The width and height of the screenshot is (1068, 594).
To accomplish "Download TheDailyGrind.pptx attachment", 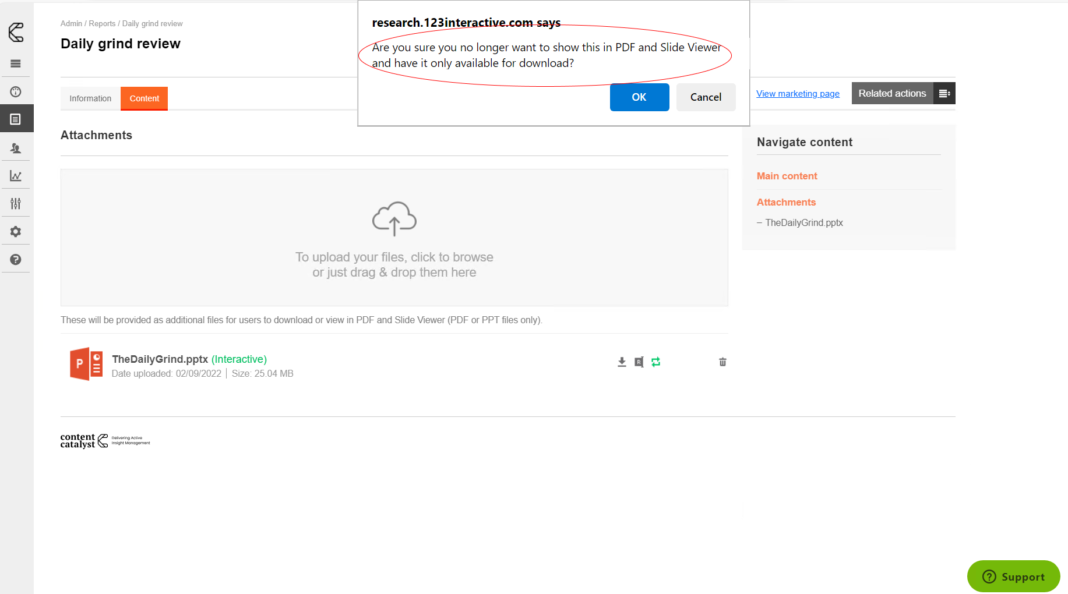I will 621,362.
